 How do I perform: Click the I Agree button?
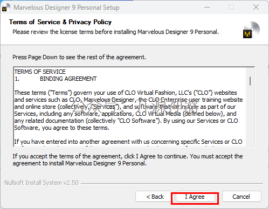coord(195,197)
